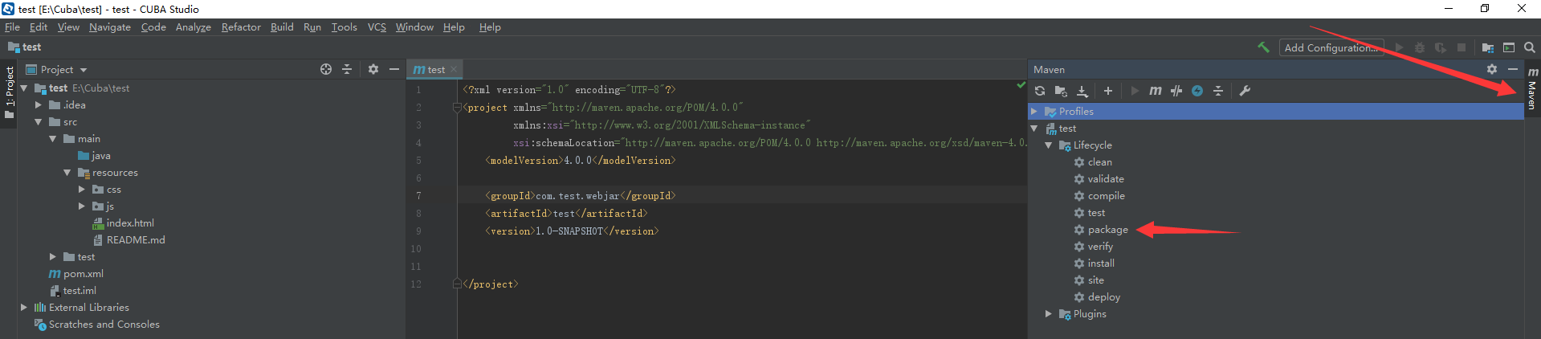Open Maven panel gear options
The image size is (1541, 339).
click(x=1492, y=70)
